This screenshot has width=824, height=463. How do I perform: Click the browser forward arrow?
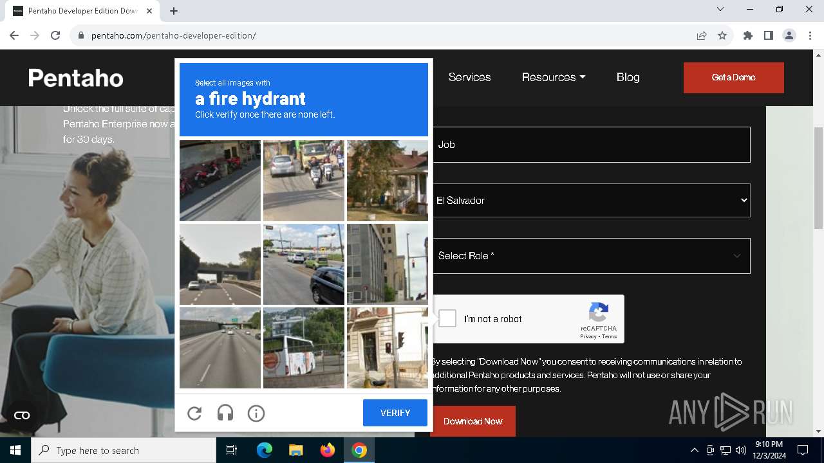pos(35,35)
